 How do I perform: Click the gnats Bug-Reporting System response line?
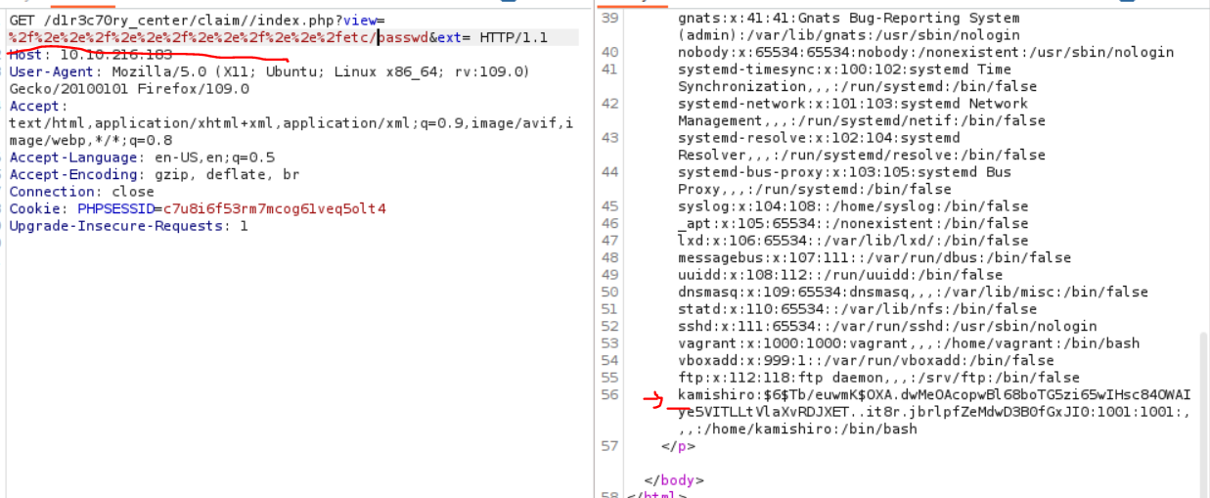(848, 18)
